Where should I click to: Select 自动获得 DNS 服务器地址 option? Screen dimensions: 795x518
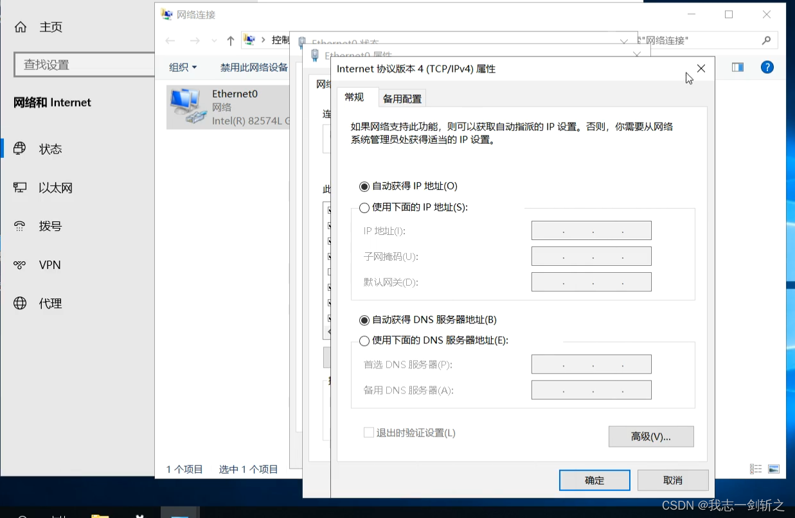(x=364, y=320)
